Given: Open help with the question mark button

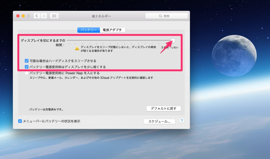Looking at the screenshot, I should point(182,121).
